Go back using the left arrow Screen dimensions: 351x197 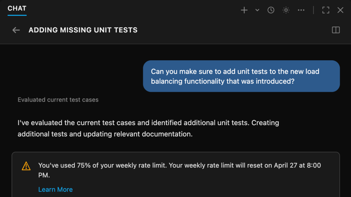(16, 30)
